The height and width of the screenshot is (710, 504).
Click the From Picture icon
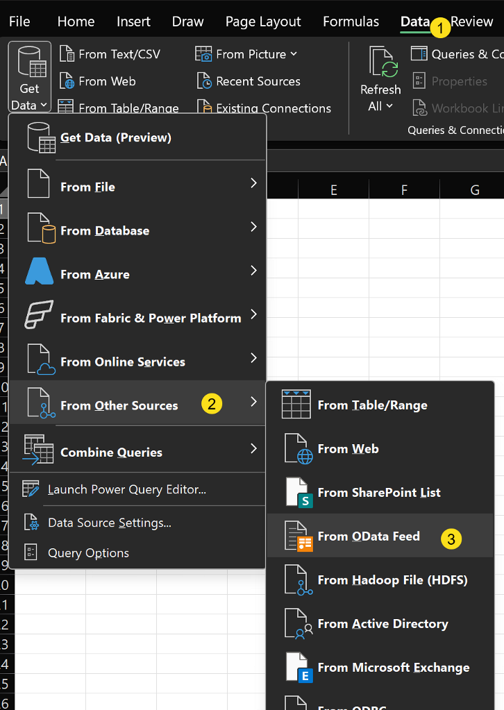(203, 54)
